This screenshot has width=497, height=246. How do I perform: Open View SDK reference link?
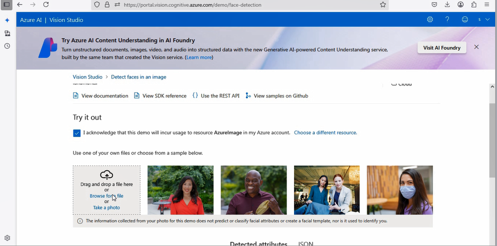pos(160,96)
